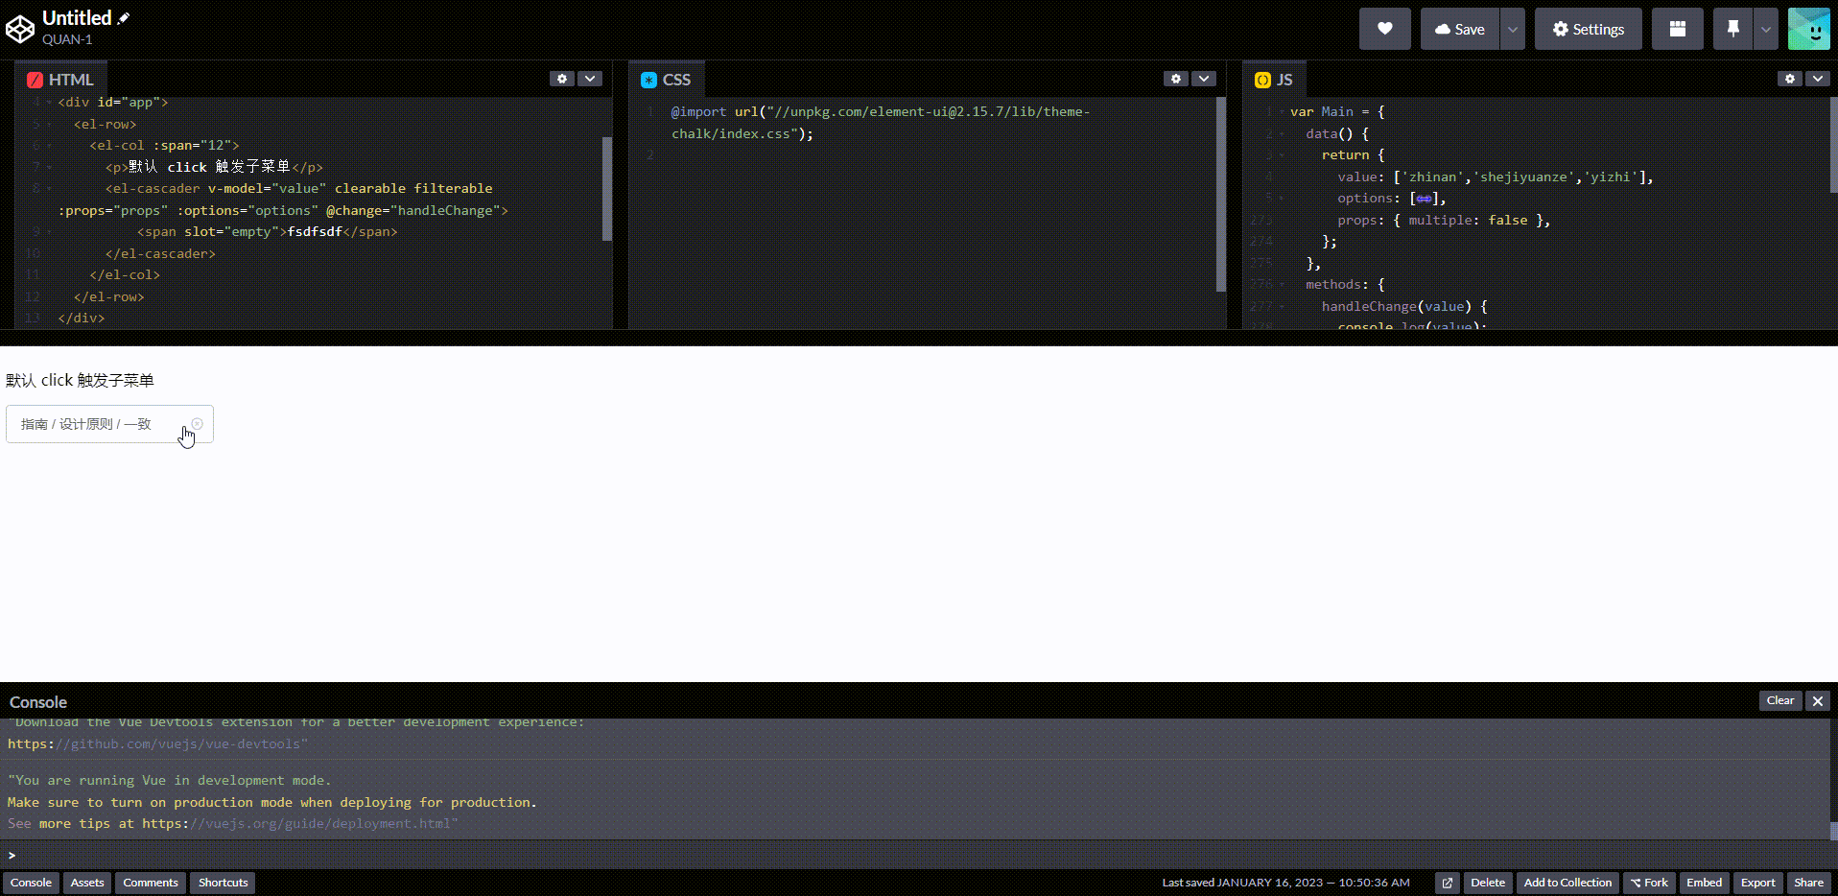Unfold the collapsed options array in JS

(1425, 199)
